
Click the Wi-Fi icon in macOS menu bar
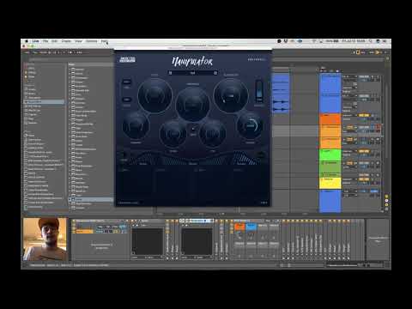point(313,41)
